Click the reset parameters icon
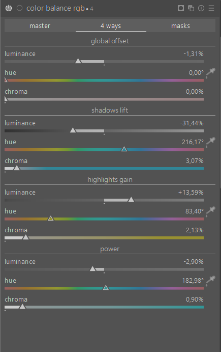 pyautogui.click(x=201, y=8)
